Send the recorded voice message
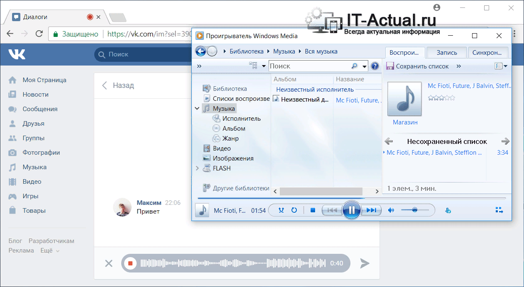Image resolution: width=524 pixels, height=287 pixels. (x=365, y=263)
